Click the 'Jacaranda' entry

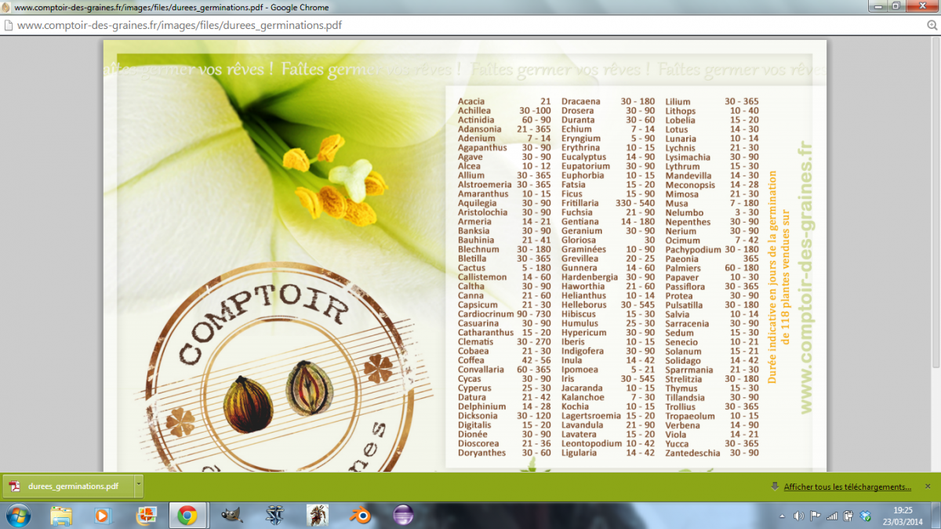coord(582,388)
